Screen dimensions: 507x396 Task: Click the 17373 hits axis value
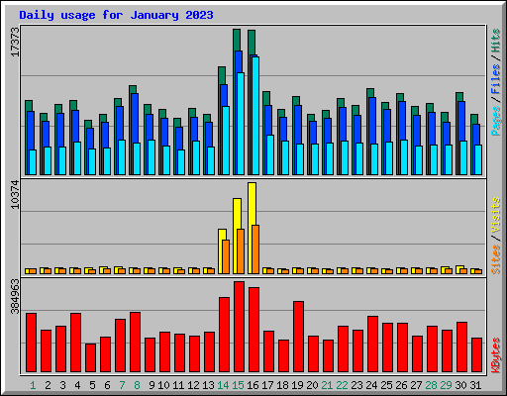pyautogui.click(x=15, y=42)
